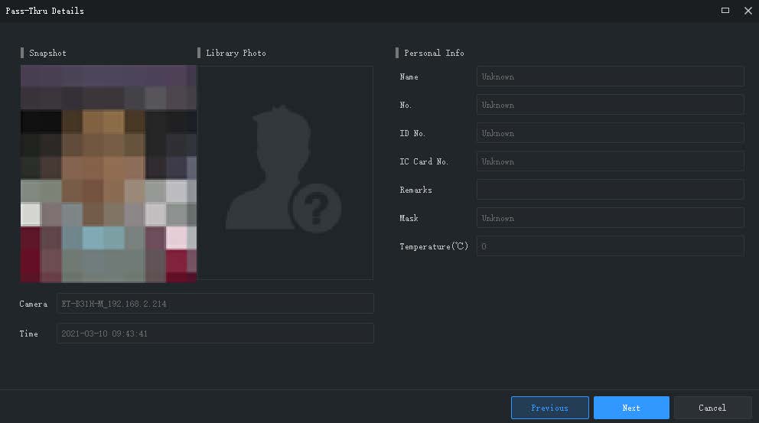Click the Camera label
Viewport: 759px width, 423px height.
coord(34,304)
